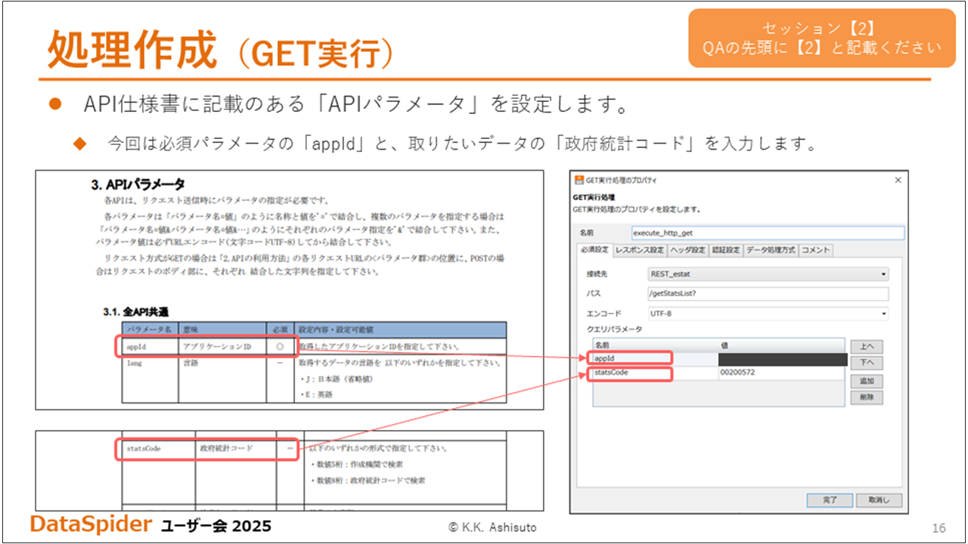Open the 認証設定 tab
968x544 pixels.
tap(726, 250)
